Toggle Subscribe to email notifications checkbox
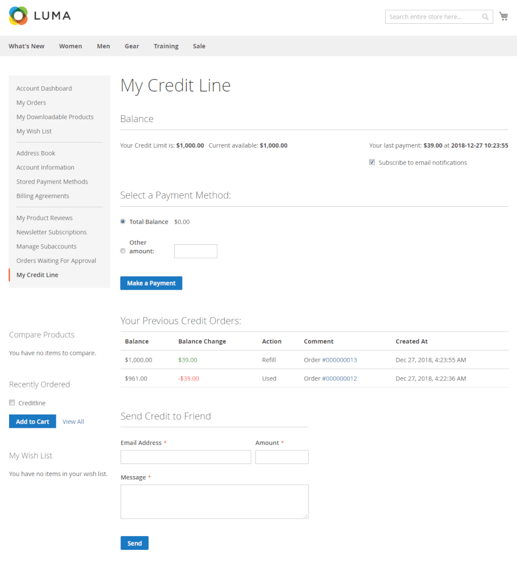The width and height of the screenshot is (517, 568). (x=372, y=162)
